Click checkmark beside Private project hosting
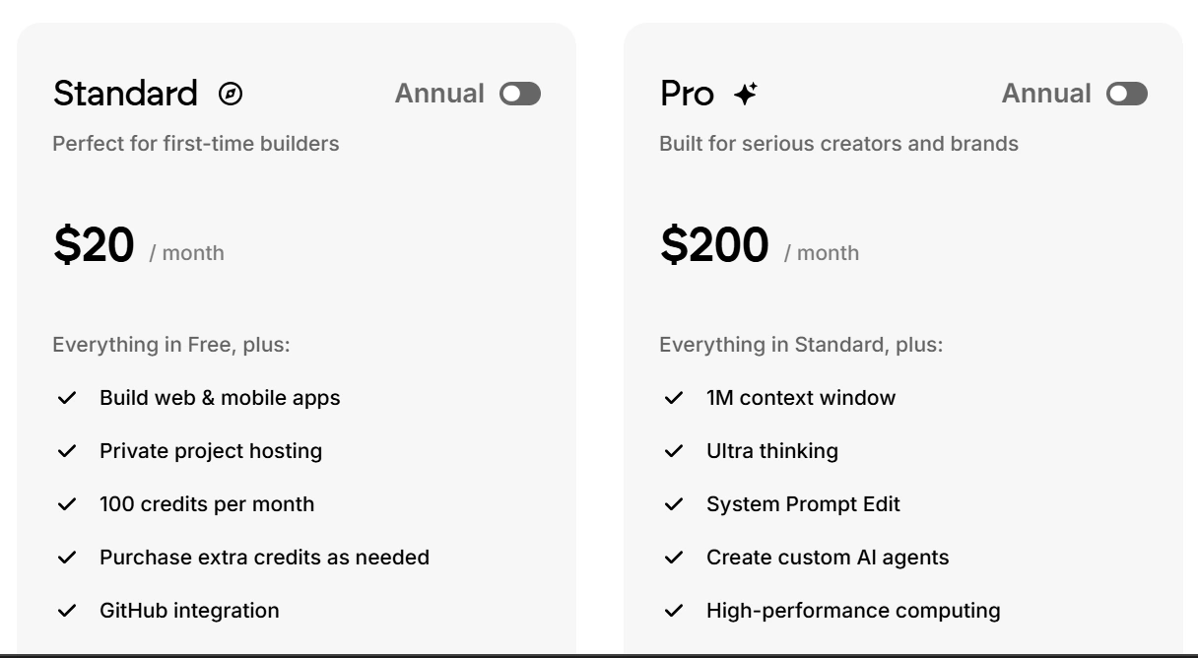Screen dimensions: 1198x658 (67, 451)
